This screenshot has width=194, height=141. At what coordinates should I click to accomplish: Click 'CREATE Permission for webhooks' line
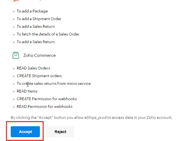click(x=47, y=99)
